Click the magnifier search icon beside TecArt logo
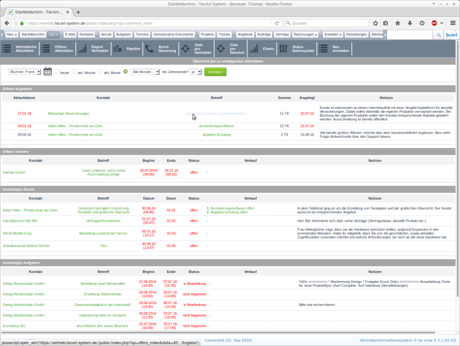The image size is (460, 346). pyautogui.click(x=438, y=34)
